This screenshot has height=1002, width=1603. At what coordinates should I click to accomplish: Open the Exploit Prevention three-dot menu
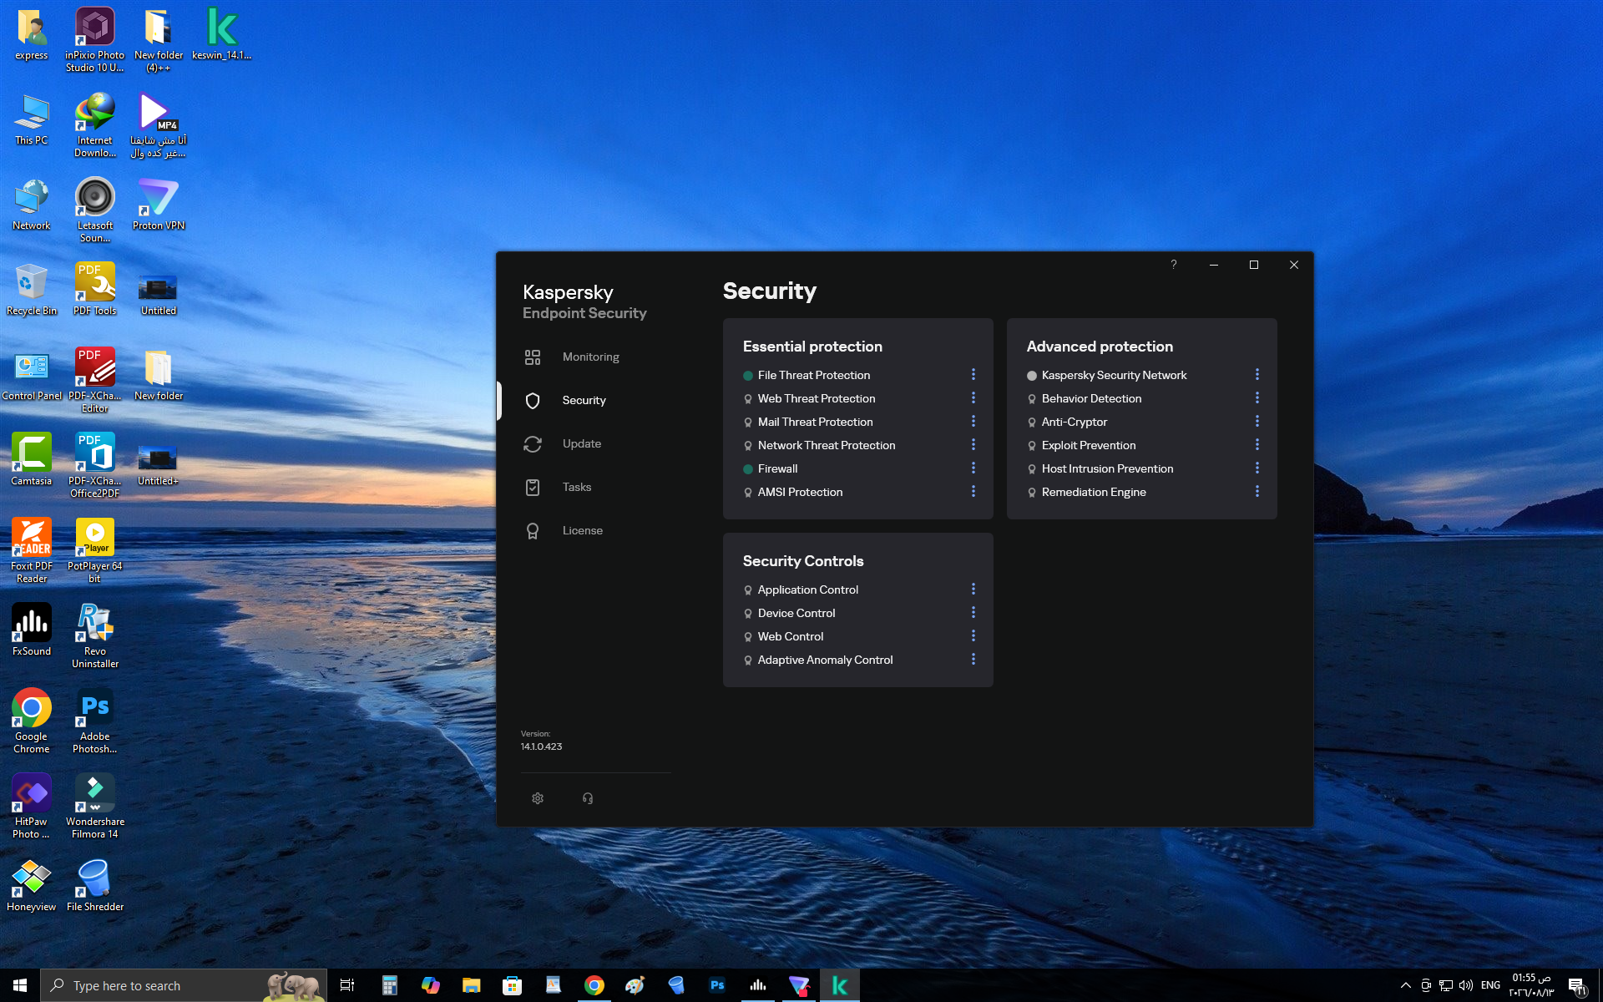[1257, 445]
